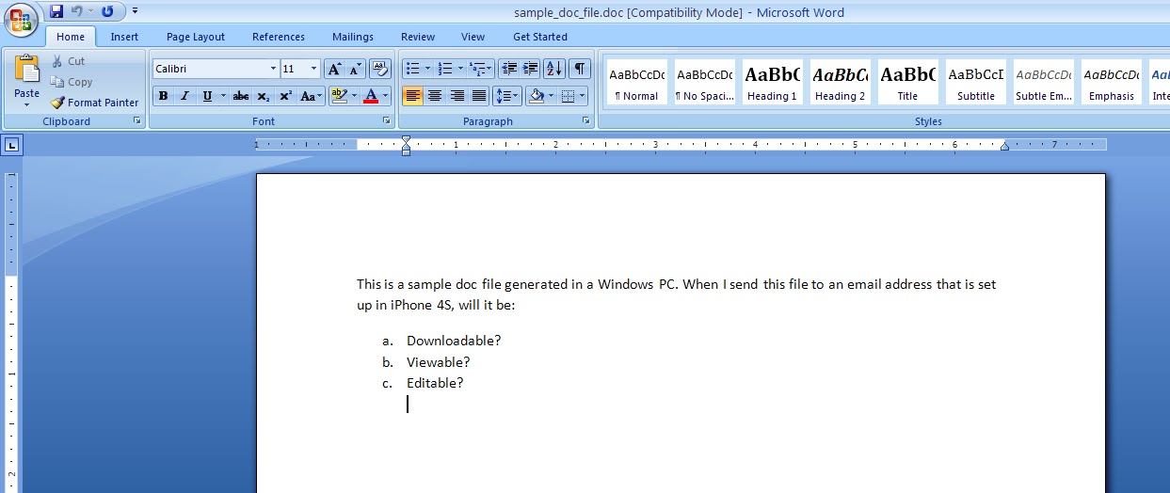Align text right
Viewport: 1170px width, 493px height.
[457, 96]
